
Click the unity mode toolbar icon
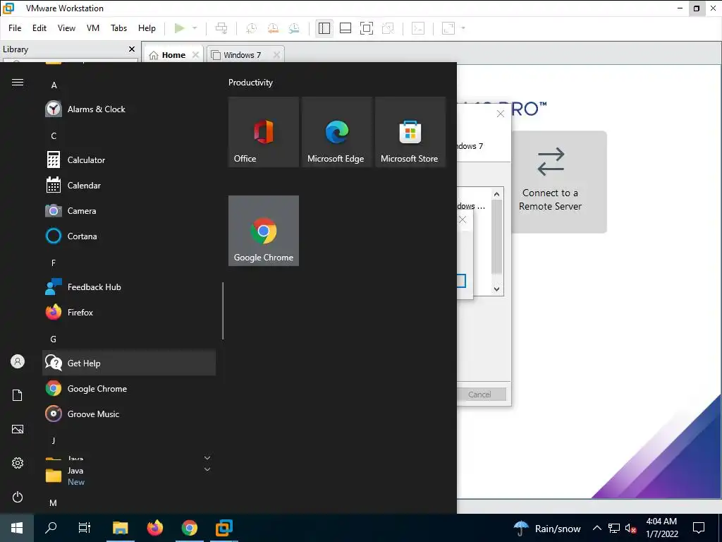click(x=388, y=28)
